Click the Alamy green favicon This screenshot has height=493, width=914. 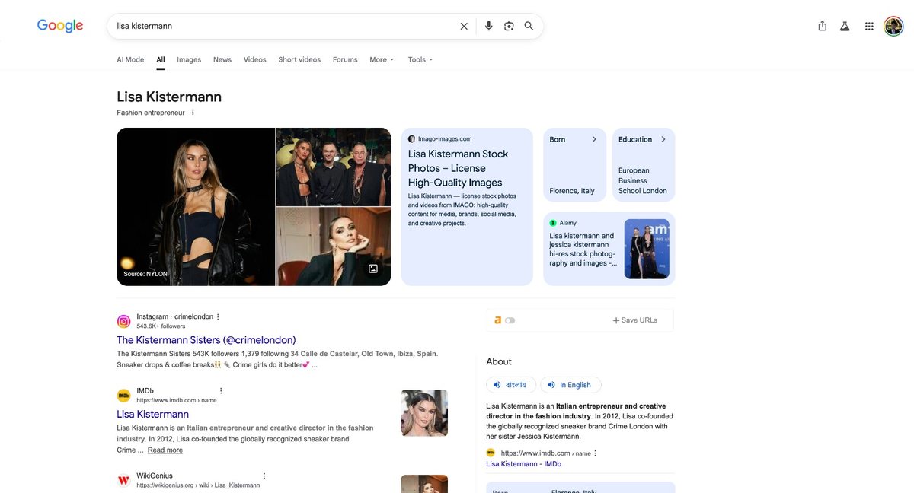coord(553,223)
